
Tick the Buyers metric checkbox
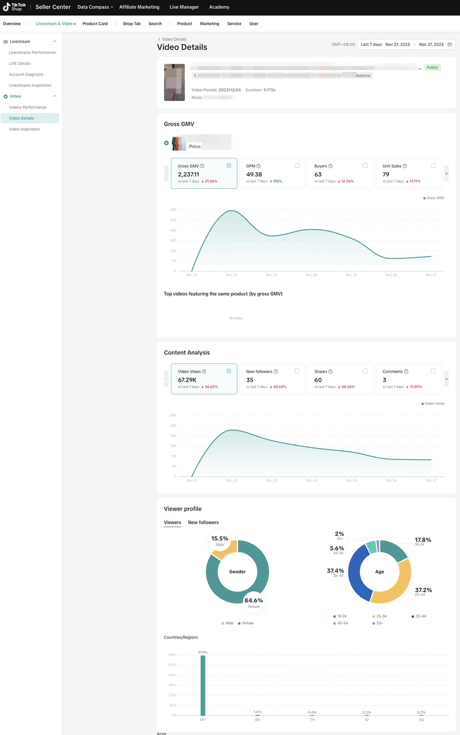click(365, 165)
